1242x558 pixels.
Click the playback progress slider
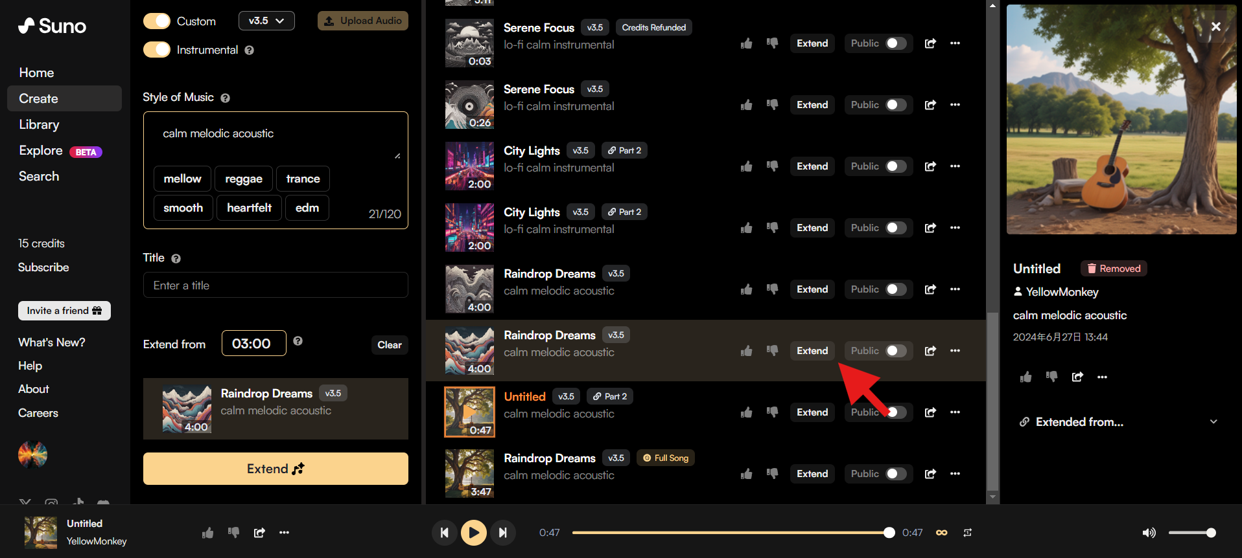pyautogui.click(x=729, y=533)
